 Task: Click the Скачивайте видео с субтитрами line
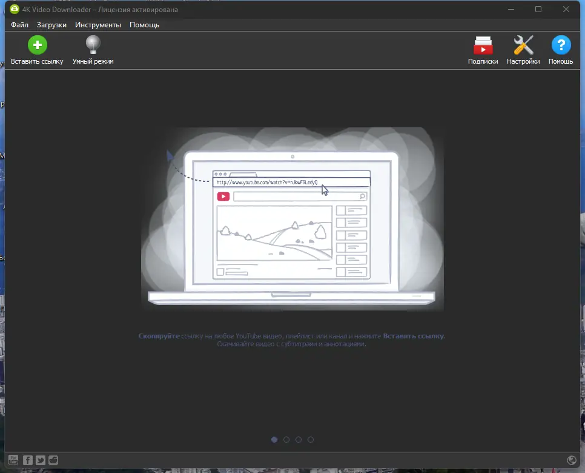coord(291,344)
